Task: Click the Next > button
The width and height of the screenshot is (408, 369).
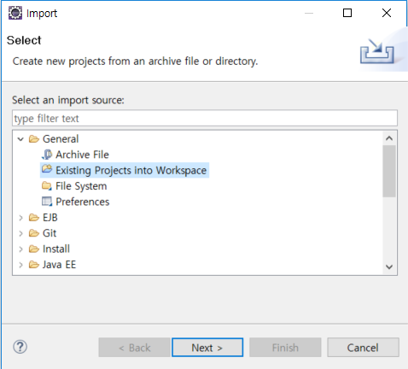Action: [x=207, y=348]
